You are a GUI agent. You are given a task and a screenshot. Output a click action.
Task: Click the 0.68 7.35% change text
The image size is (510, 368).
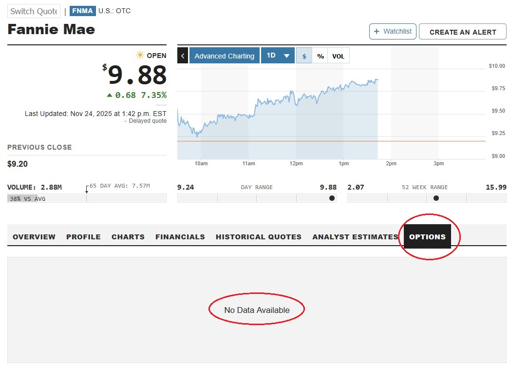(x=141, y=96)
